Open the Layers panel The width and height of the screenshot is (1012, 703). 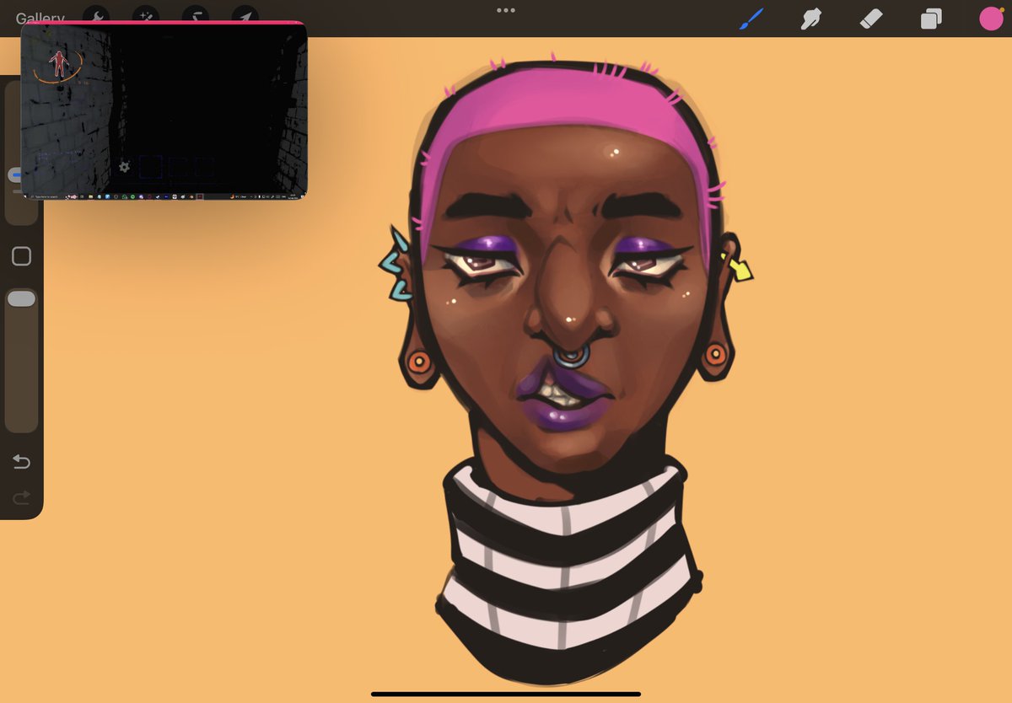pos(931,19)
